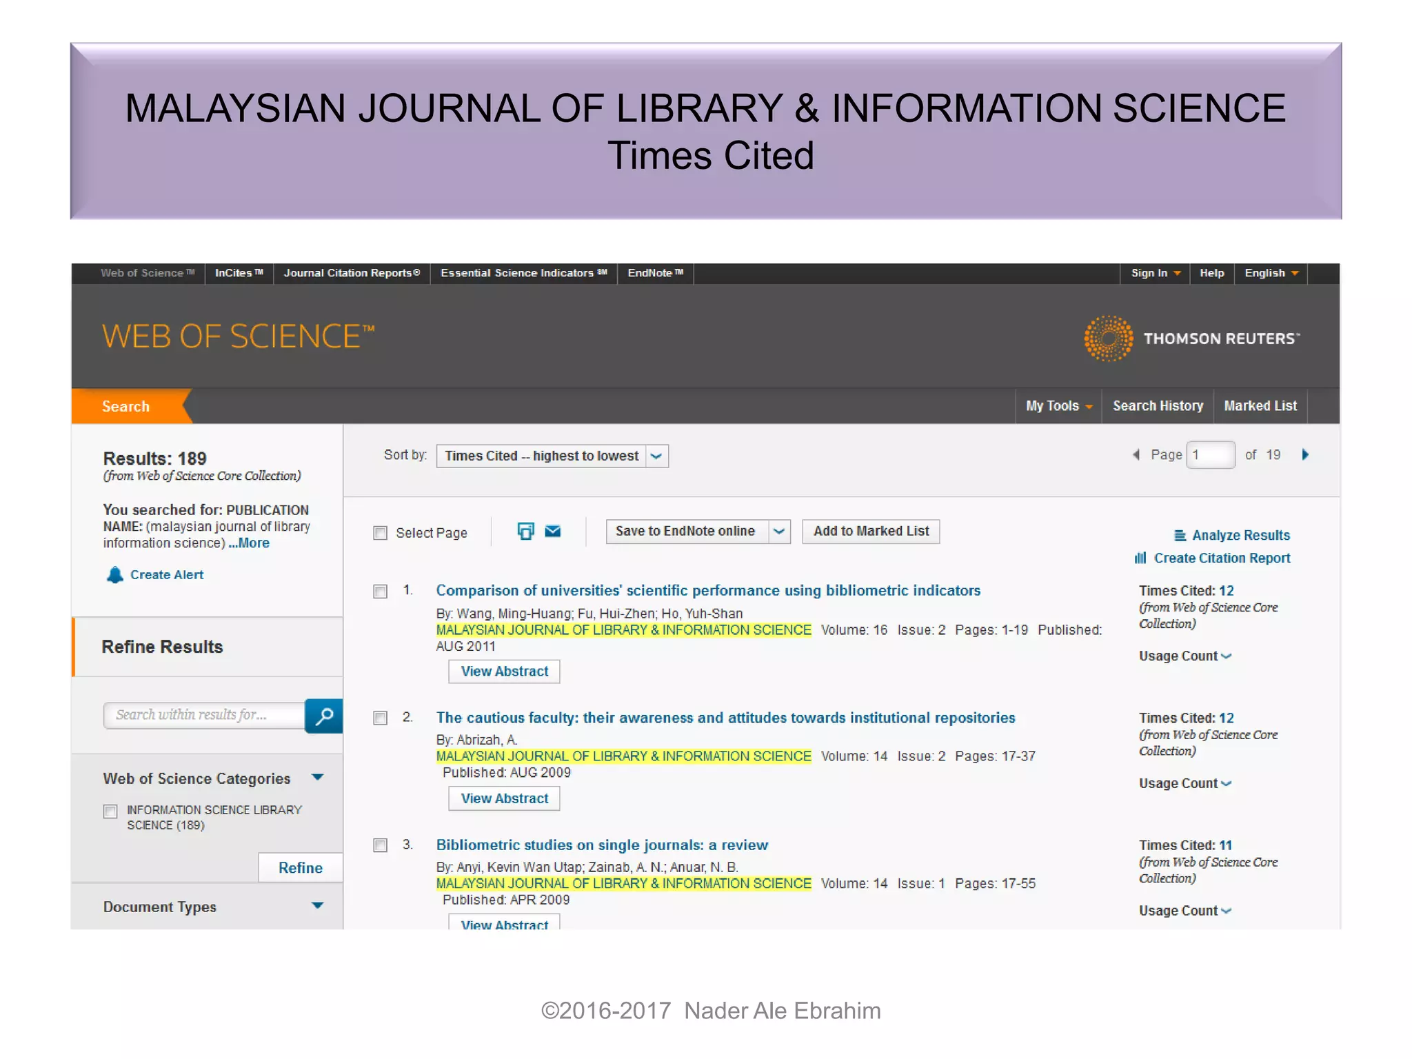Go to the next results page arrow
This screenshot has height=1059, width=1412.
[1304, 454]
